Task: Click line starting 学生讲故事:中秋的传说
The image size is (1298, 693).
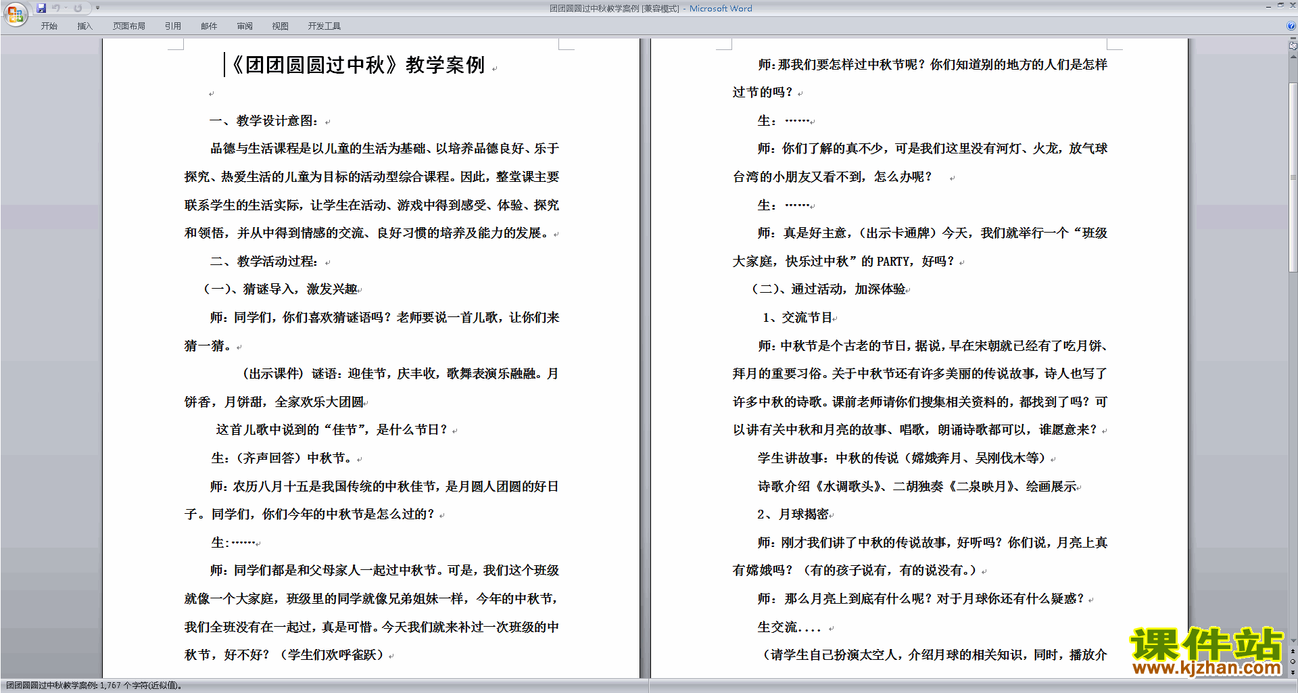Action: (902, 458)
